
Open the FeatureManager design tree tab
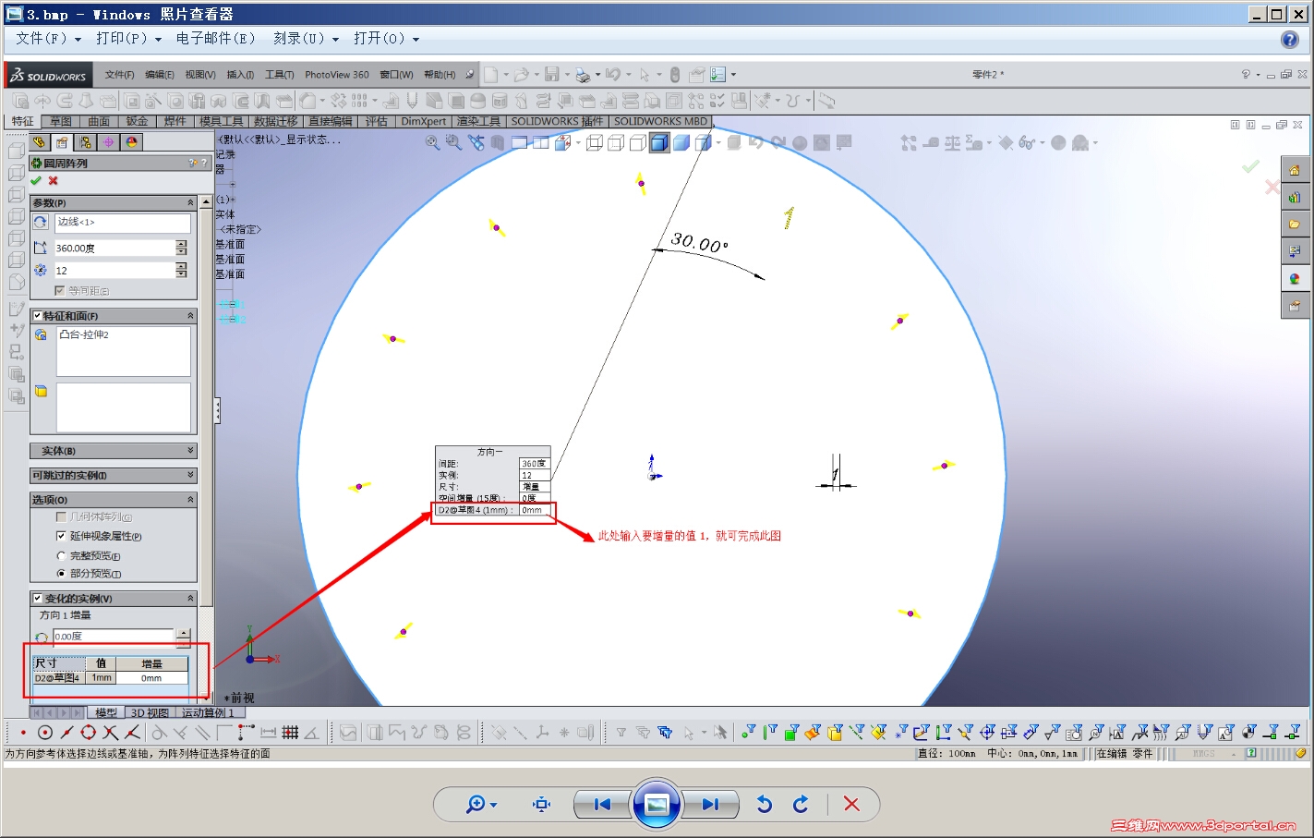tap(39, 142)
